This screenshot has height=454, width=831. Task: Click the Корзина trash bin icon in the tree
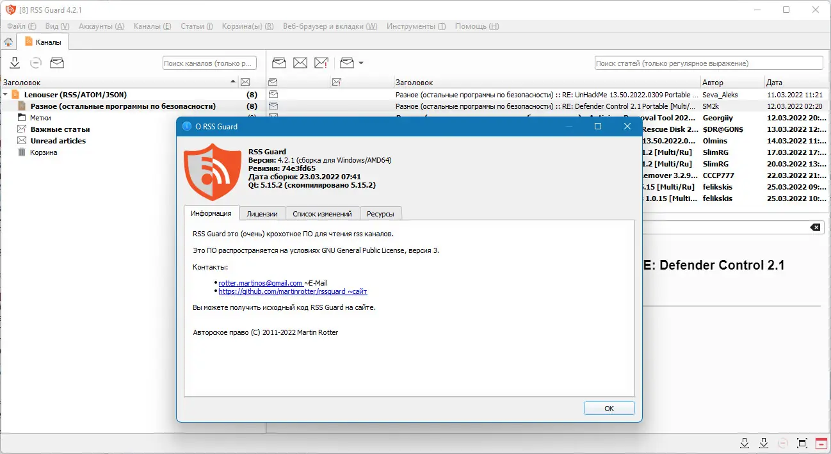(22, 152)
